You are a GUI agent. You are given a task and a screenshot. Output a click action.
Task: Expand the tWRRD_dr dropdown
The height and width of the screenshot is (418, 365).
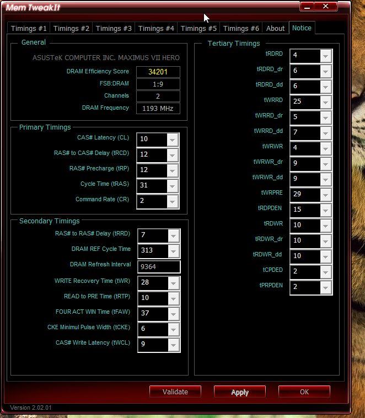(325, 118)
